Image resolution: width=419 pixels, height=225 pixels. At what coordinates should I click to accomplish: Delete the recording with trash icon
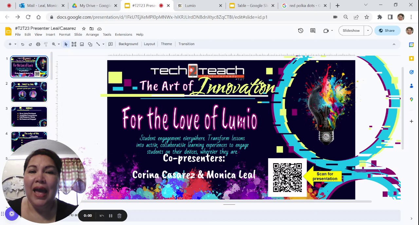(x=119, y=216)
